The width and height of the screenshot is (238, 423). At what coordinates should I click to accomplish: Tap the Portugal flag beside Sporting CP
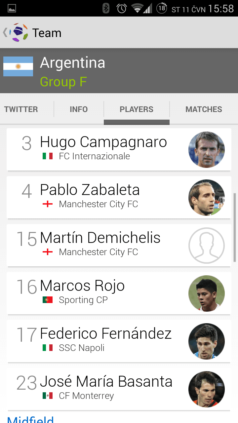[x=48, y=300]
